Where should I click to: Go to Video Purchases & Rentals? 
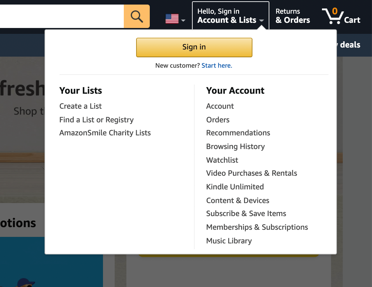[252, 173]
